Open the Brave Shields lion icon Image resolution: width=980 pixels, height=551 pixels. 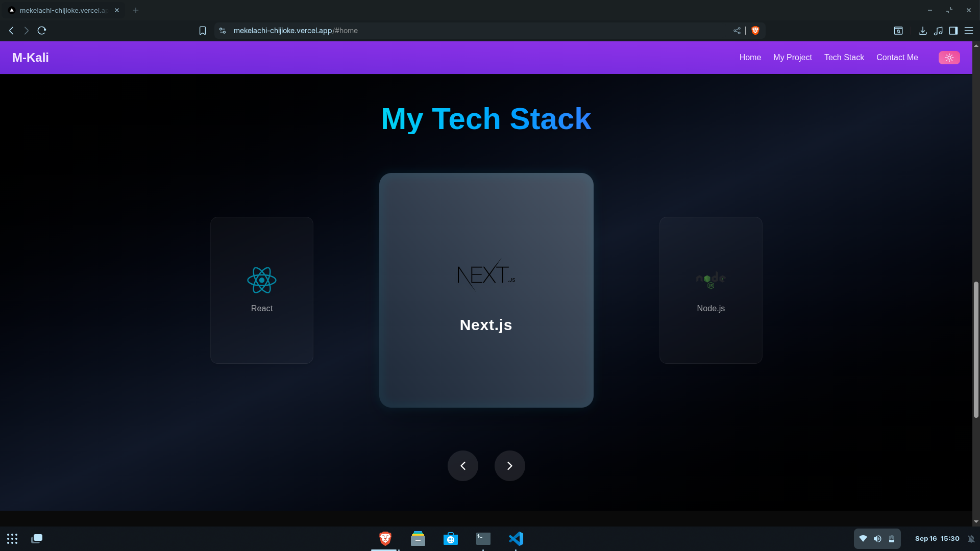[755, 31]
